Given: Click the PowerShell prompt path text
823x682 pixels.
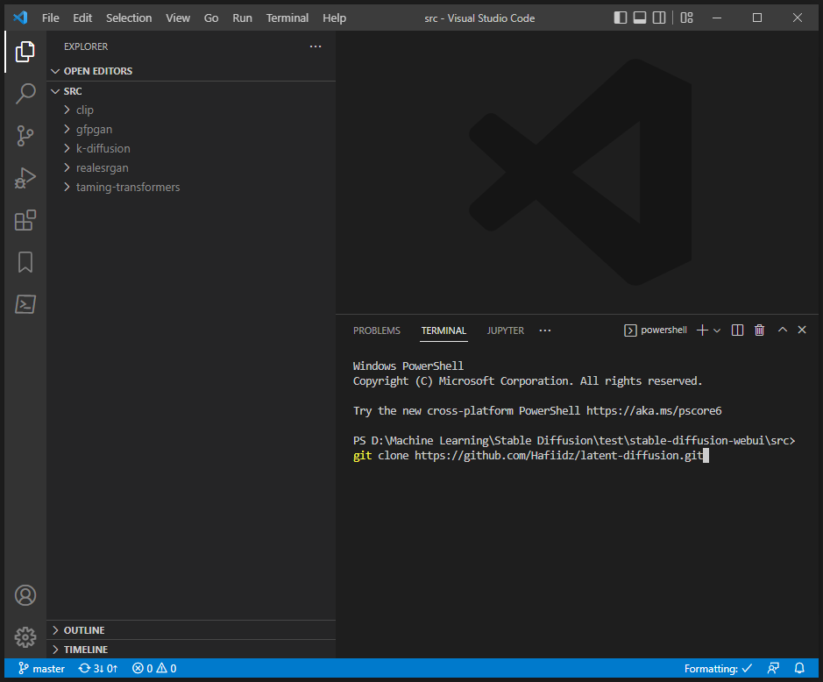Looking at the screenshot, I should [x=574, y=440].
